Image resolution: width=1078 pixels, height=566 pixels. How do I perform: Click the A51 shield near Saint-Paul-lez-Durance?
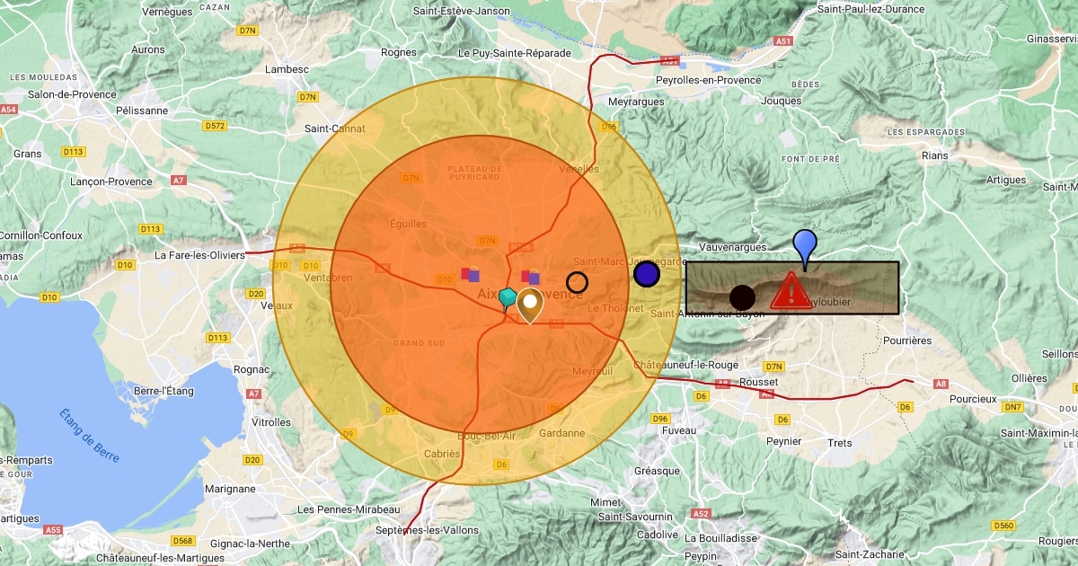pos(784,41)
